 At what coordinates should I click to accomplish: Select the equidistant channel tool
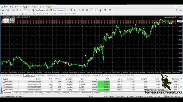[x=22, y=14]
